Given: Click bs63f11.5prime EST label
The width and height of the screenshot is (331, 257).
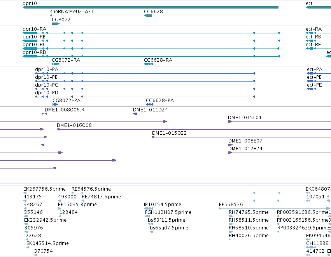Looking at the screenshot, I should [166, 221].
